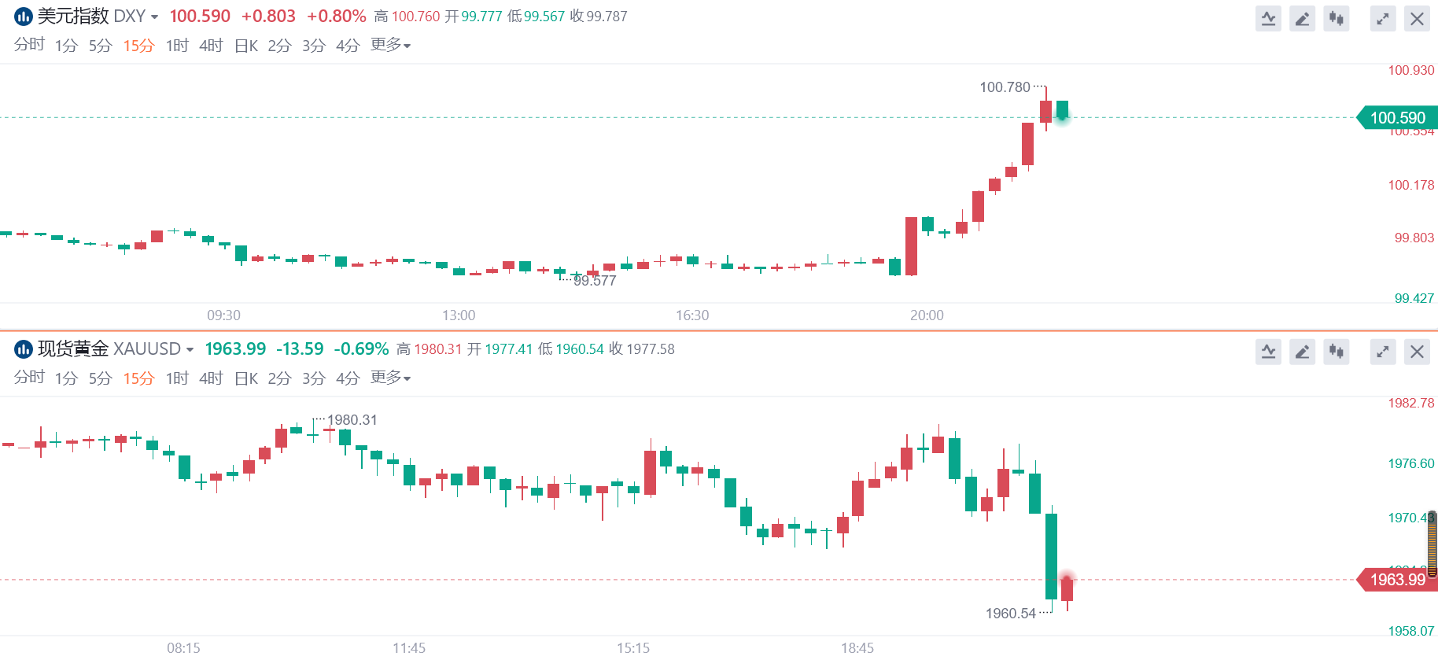Close the XAUUSD gold chart panel
The image size is (1438, 660).
click(1417, 352)
